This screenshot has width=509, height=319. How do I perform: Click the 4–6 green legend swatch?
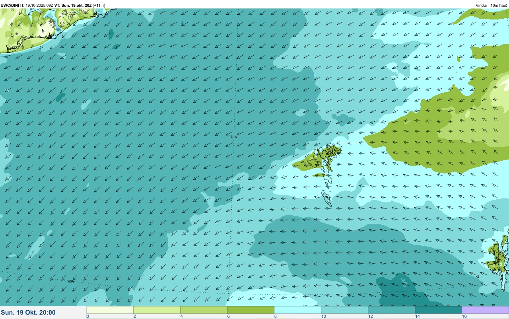point(204,310)
